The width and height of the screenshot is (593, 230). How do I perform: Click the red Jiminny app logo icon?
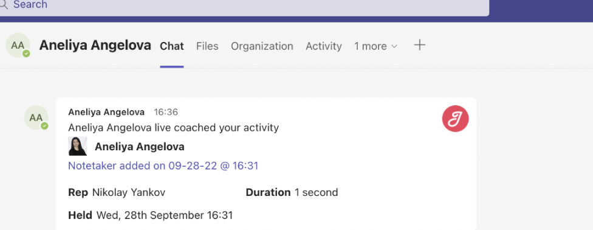pyautogui.click(x=455, y=119)
